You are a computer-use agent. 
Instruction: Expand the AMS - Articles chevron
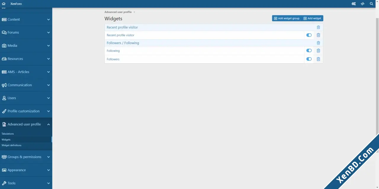[x=49, y=72]
